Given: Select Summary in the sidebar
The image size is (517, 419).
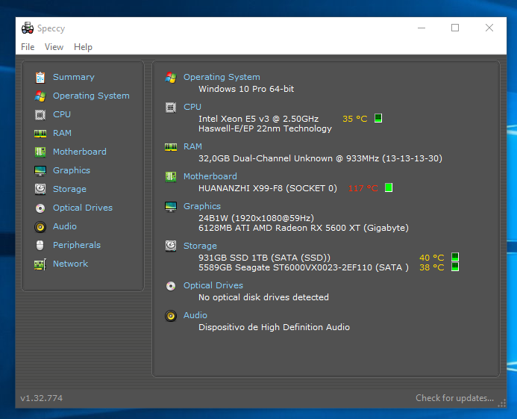Looking at the screenshot, I should pyautogui.click(x=74, y=77).
